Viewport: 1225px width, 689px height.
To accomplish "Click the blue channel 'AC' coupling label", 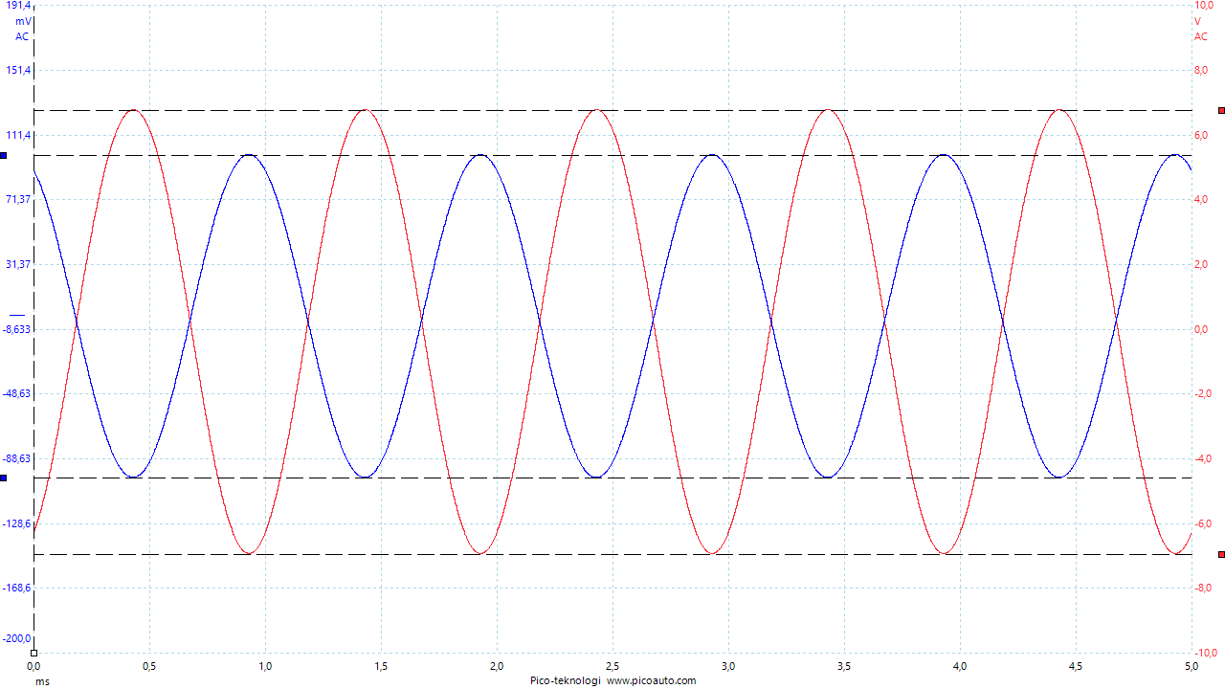I will (22, 36).
